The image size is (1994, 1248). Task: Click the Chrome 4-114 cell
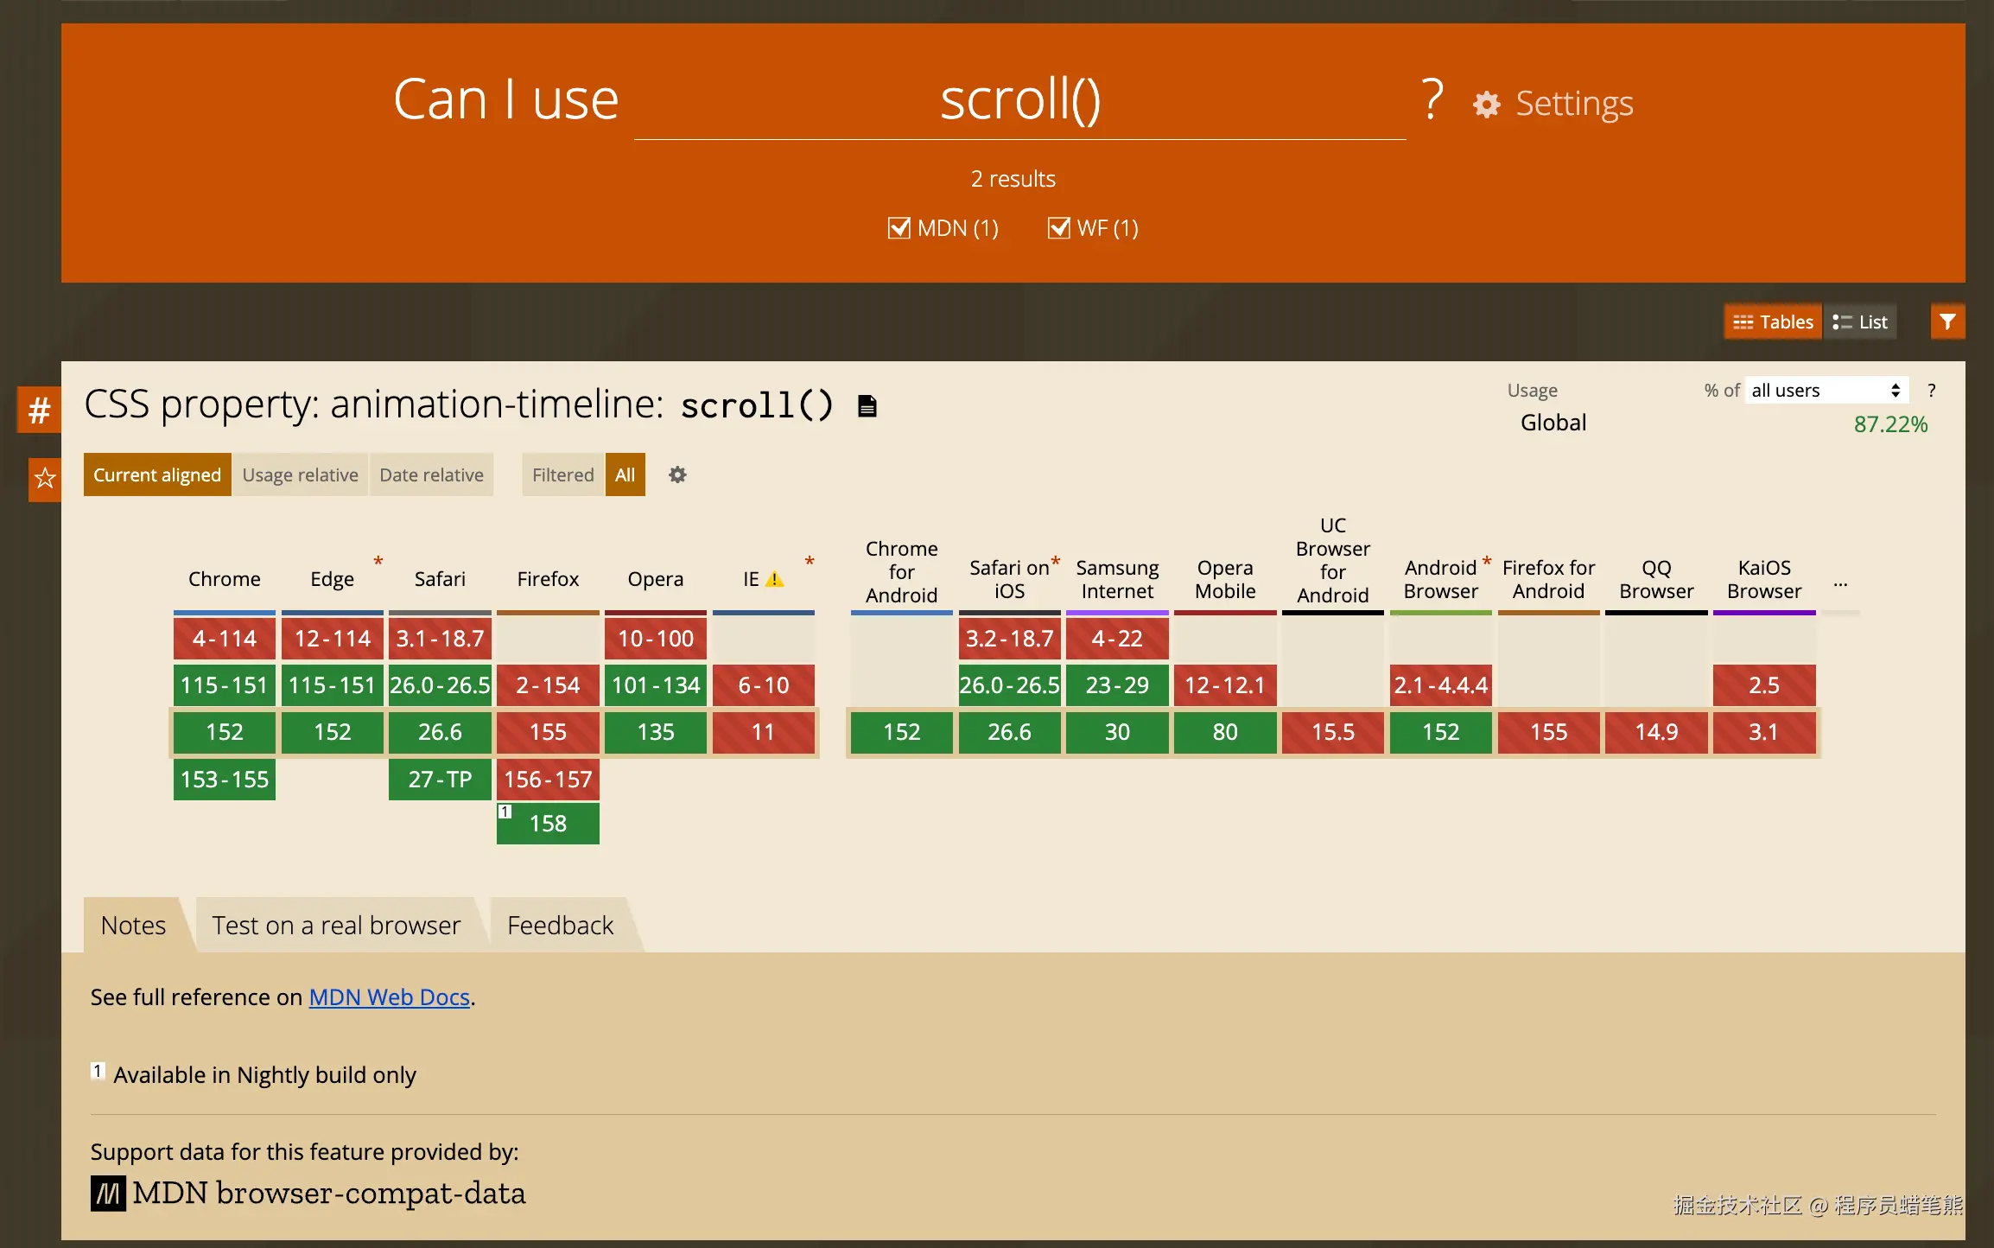225,639
